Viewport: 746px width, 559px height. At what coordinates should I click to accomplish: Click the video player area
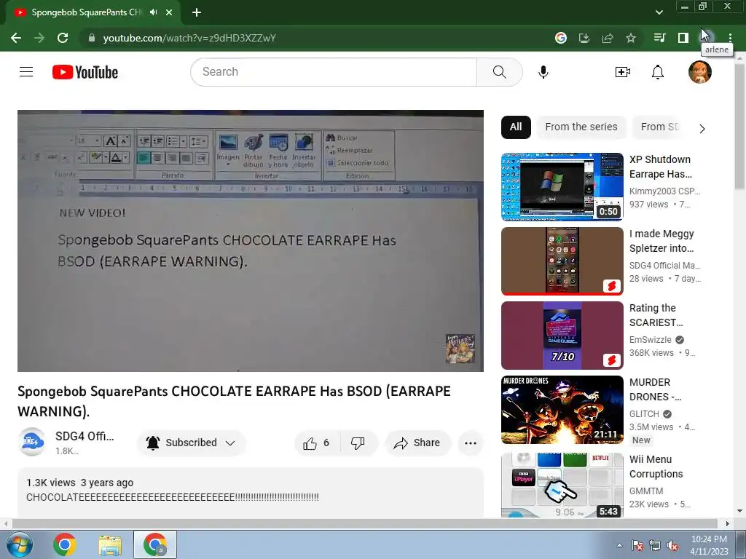click(251, 241)
